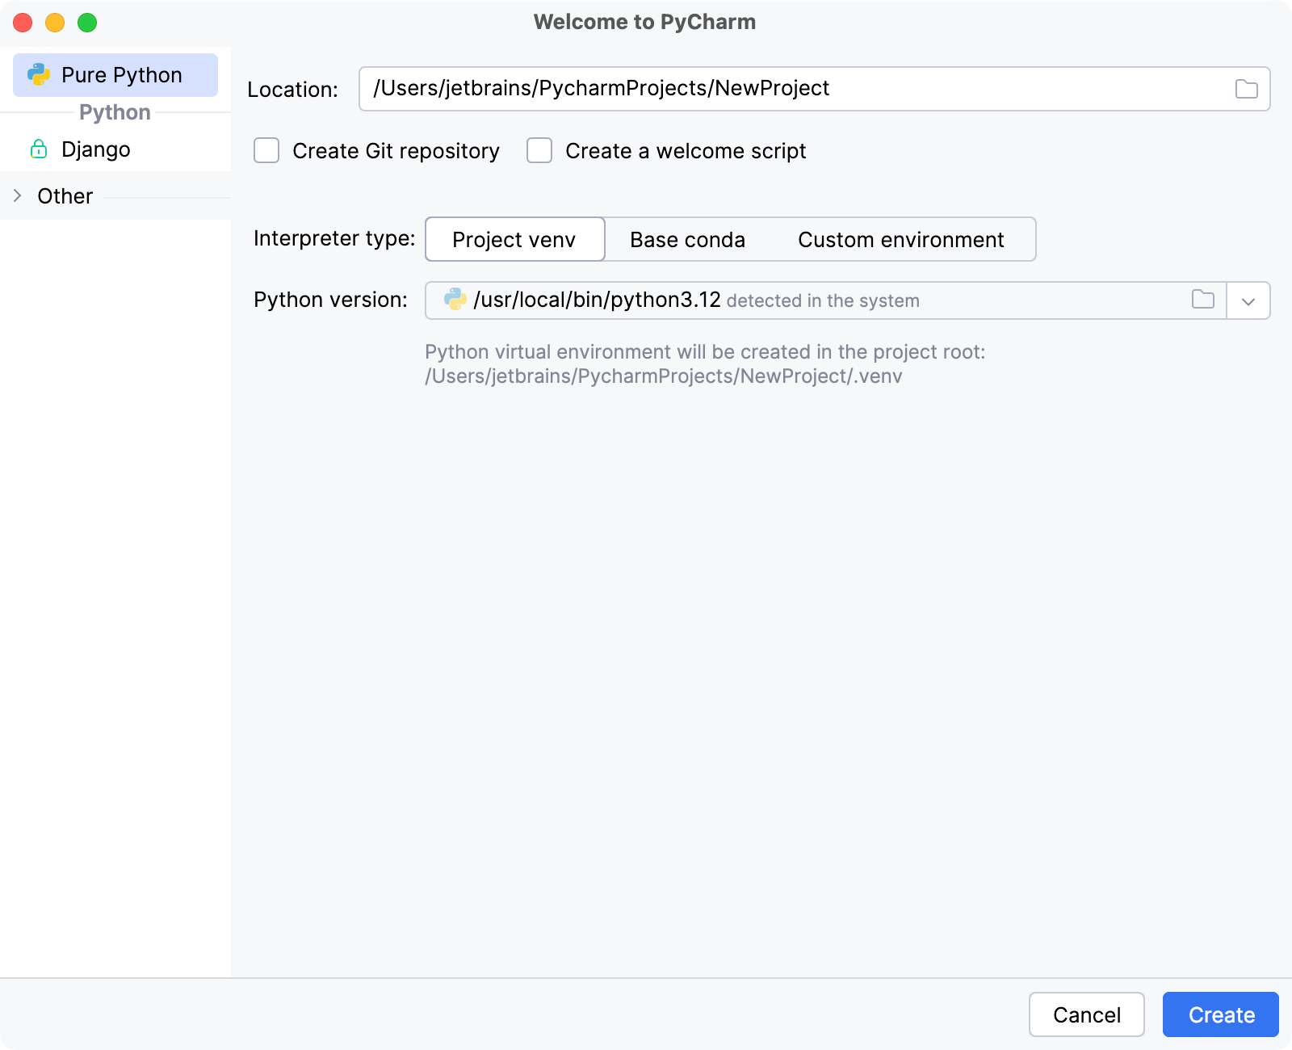Image resolution: width=1292 pixels, height=1050 pixels.
Task: Click the green traffic light button
Action: pyautogui.click(x=86, y=23)
